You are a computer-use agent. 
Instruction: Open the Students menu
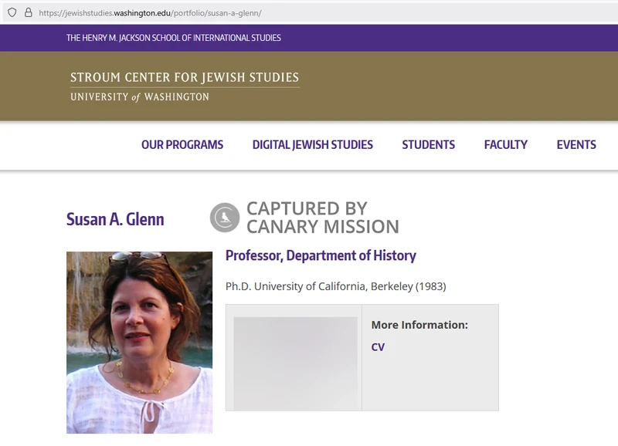point(429,145)
